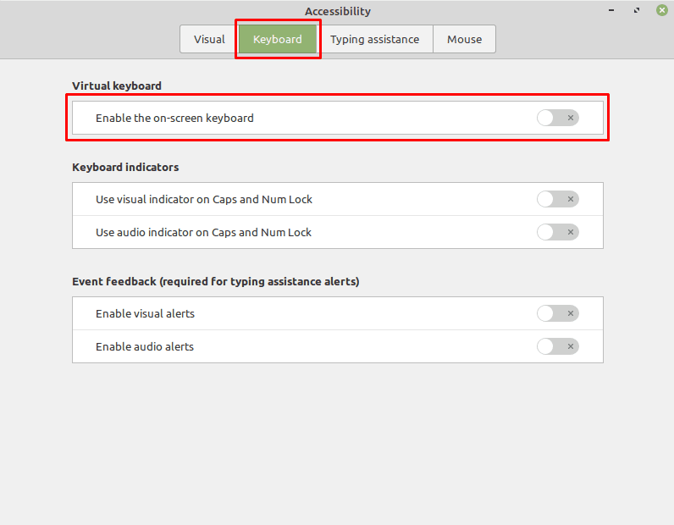Viewport: 674px width, 525px height.
Task: Close the Accessibility window
Action: point(662,10)
